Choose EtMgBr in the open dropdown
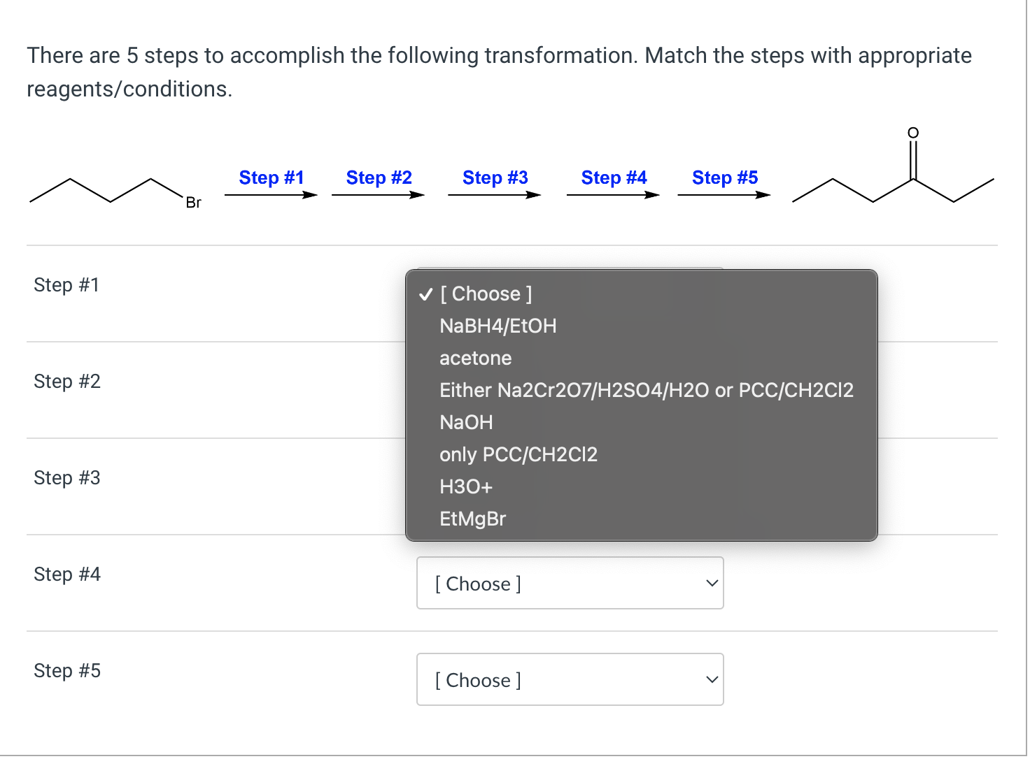 click(472, 519)
